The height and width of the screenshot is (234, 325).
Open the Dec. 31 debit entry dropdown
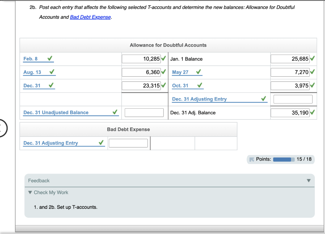[x=39, y=86]
